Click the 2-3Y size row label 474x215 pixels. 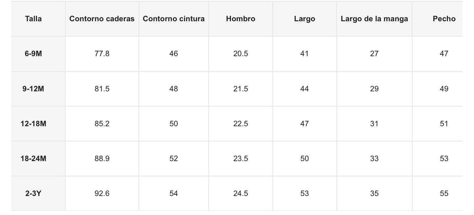33,193
